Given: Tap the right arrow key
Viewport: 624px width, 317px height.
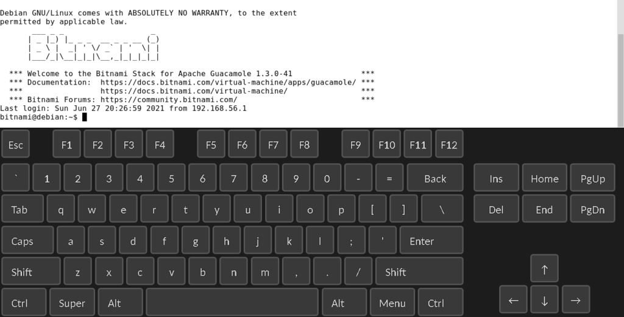Looking at the screenshot, I should pos(575,299).
